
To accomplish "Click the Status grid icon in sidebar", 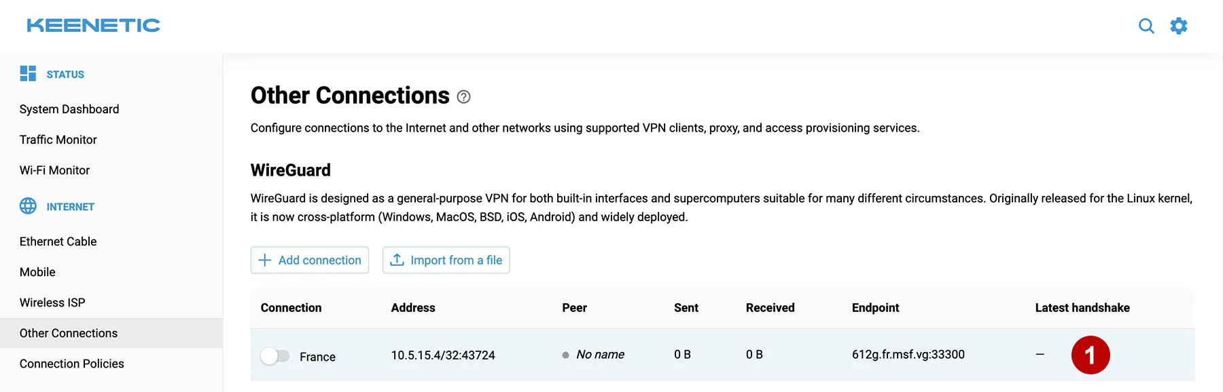I will [28, 73].
